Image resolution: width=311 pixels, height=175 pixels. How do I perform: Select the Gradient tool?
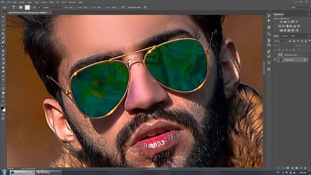pos(3,63)
